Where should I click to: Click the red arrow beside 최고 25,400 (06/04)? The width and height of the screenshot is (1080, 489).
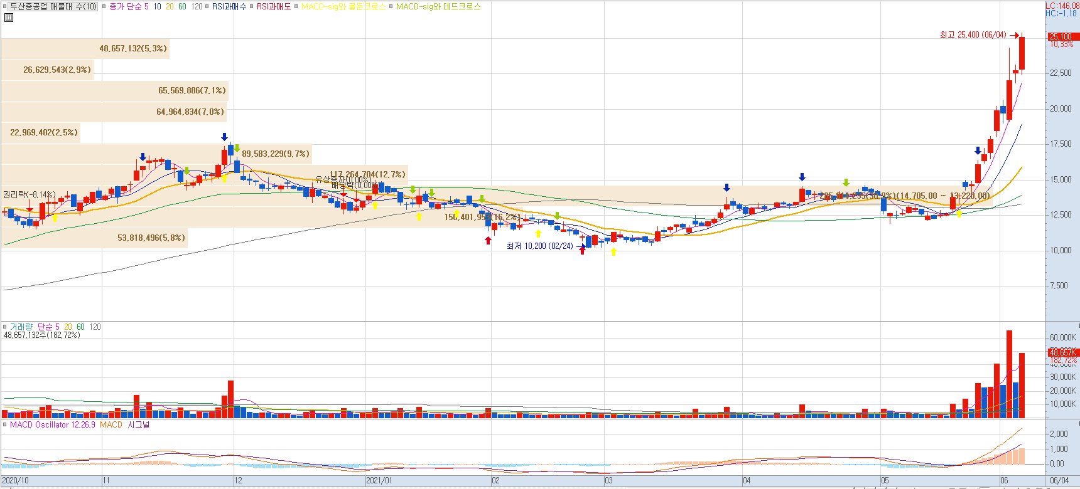[x=1013, y=35]
